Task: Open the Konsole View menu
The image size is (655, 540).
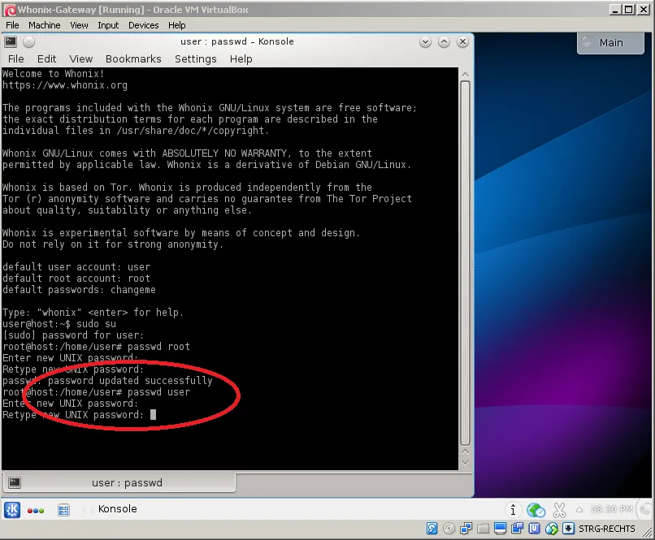Action: pyautogui.click(x=80, y=58)
